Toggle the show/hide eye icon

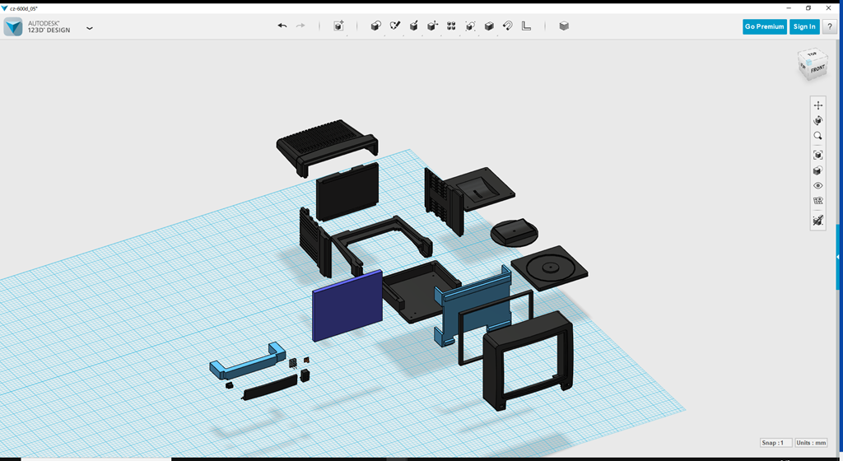817,185
